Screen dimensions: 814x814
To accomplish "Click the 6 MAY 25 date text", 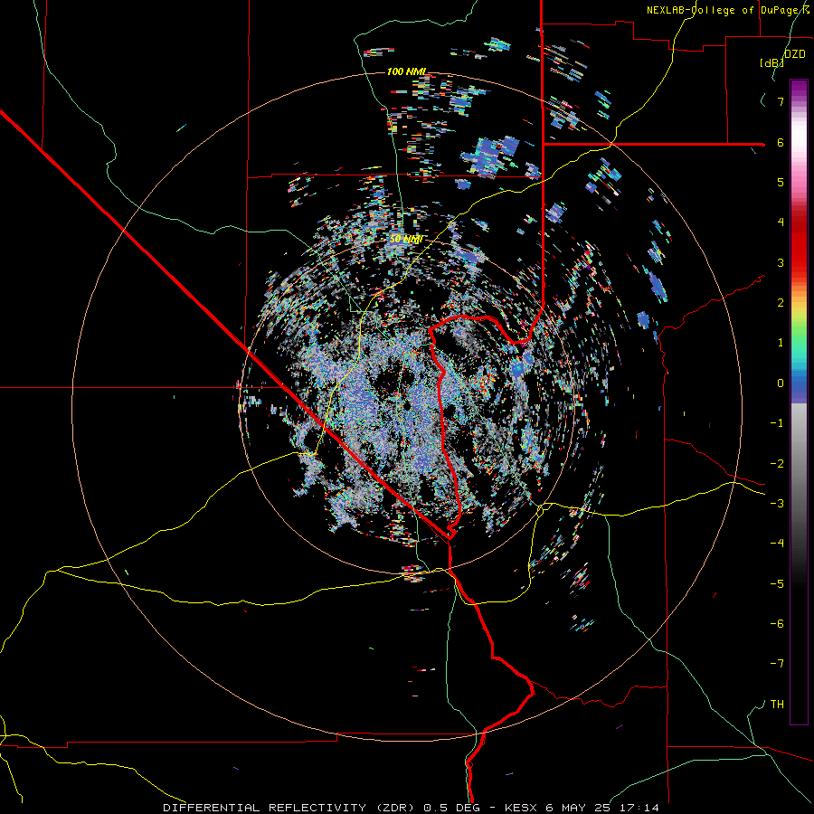I will 578,808.
